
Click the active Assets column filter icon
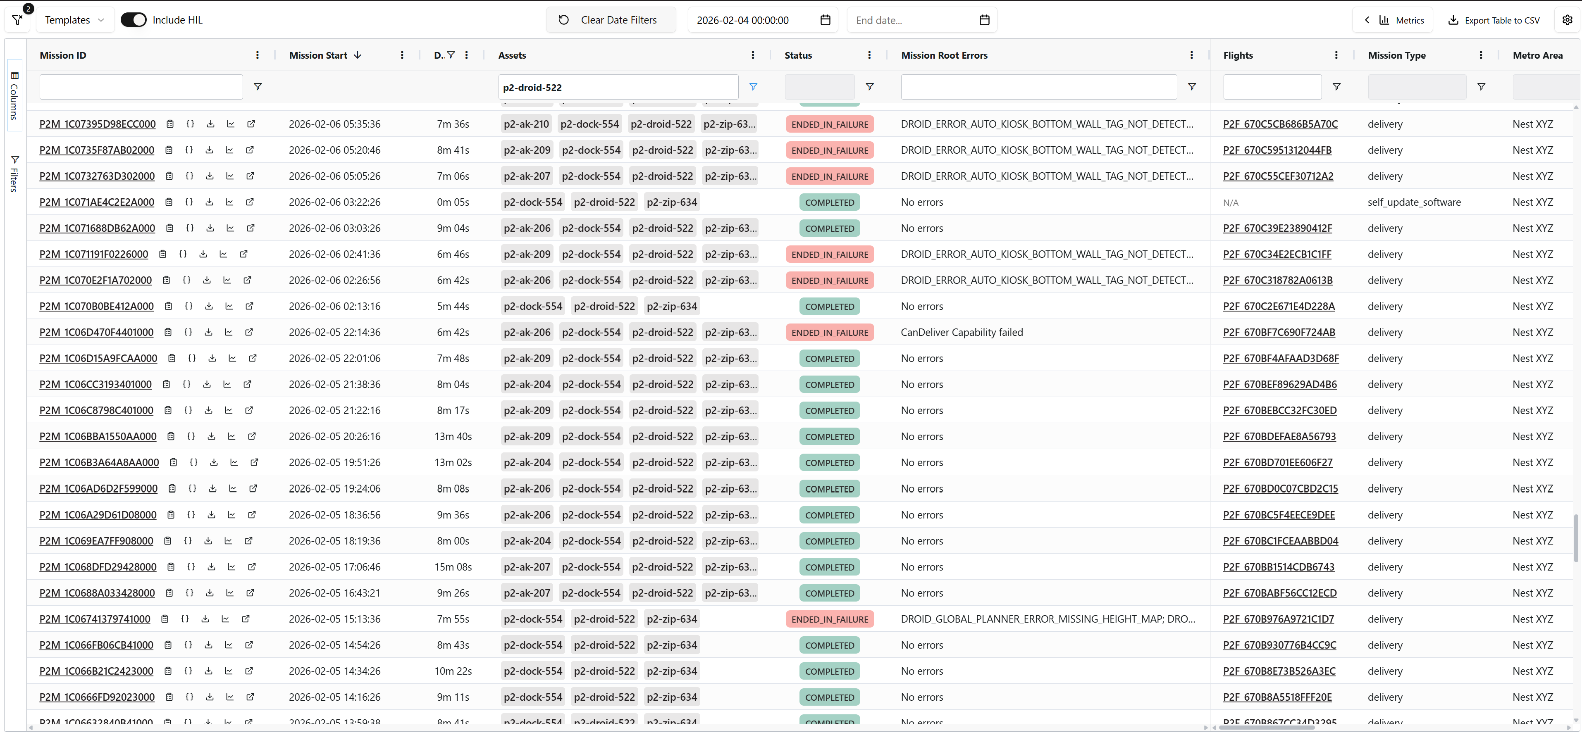[753, 87]
